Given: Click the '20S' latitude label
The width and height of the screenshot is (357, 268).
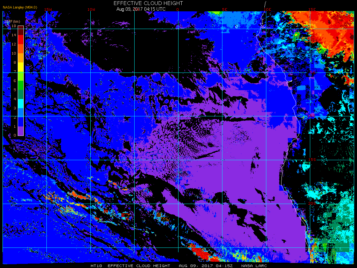Looking at the screenshot, I should coord(312,203).
